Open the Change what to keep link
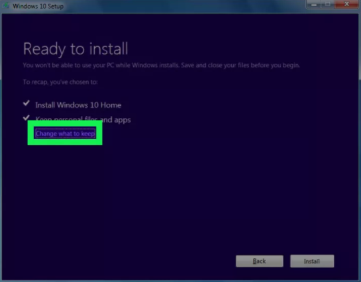The image size is (361, 282). [x=65, y=134]
